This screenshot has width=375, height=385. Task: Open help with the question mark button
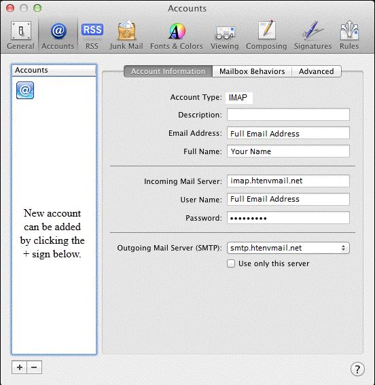(x=357, y=369)
